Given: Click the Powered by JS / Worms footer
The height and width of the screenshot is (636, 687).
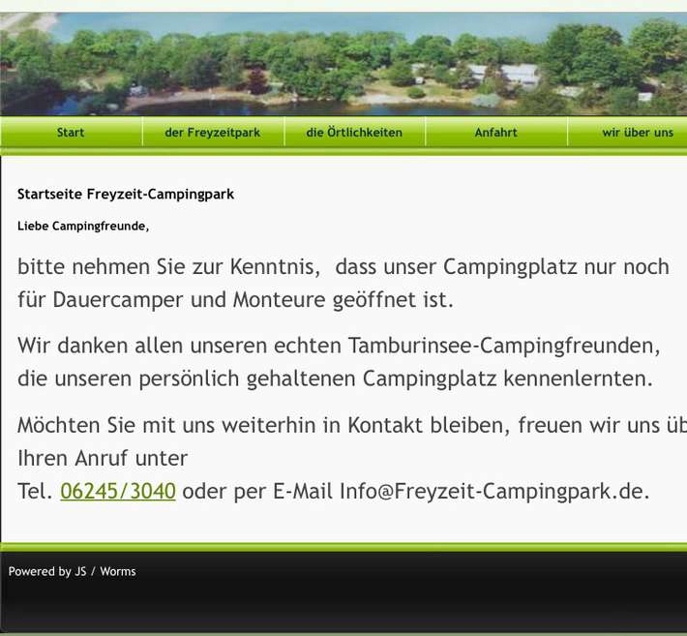Looking at the screenshot, I should tap(73, 572).
